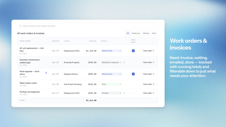Click the Delgado Electric client name
The image size is (226, 127).
click(x=71, y=74)
